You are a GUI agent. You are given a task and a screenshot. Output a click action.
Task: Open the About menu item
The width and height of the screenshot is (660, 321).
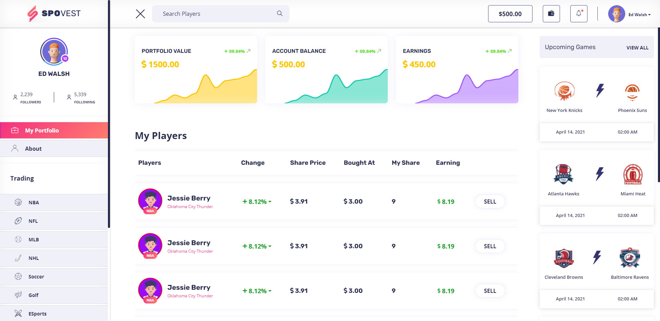54,149
